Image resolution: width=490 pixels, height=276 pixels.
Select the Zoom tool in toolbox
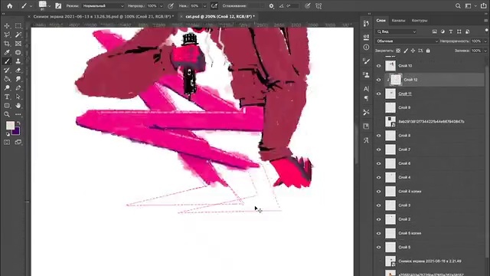[x=7, y=114]
